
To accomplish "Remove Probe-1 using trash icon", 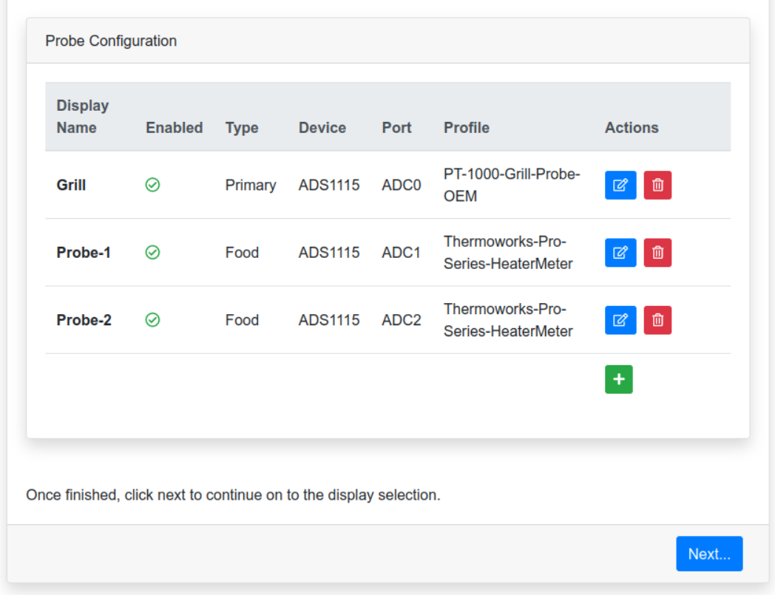I will click(x=657, y=253).
